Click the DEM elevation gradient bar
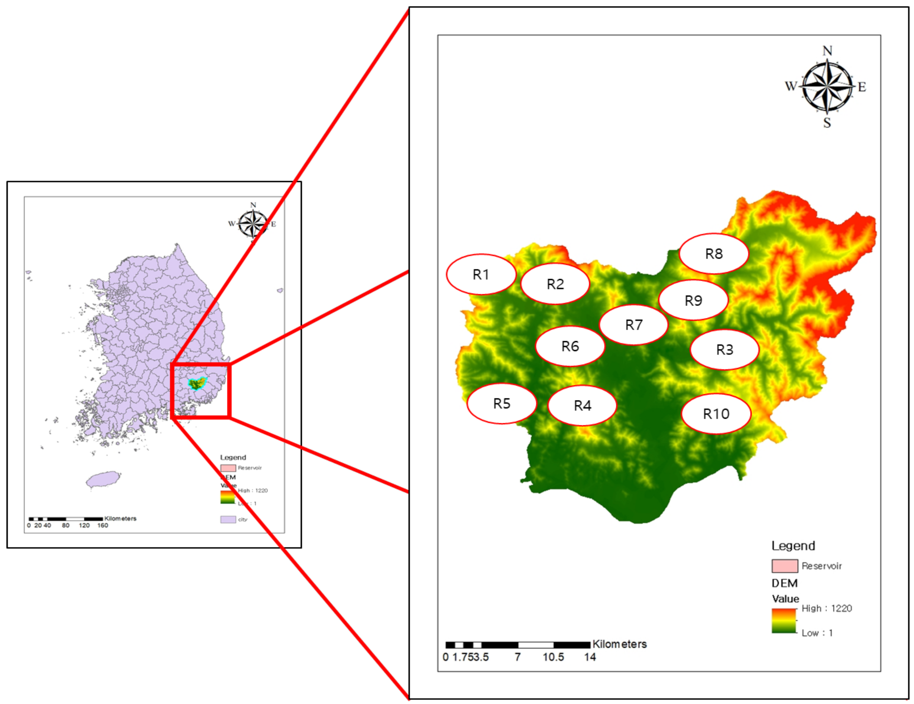 [x=784, y=620]
